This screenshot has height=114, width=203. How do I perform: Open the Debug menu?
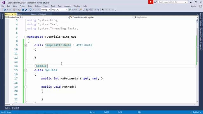[38, 6]
